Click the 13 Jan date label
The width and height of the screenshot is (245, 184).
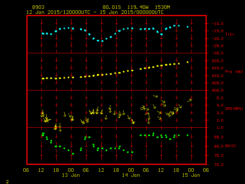coord(71,175)
